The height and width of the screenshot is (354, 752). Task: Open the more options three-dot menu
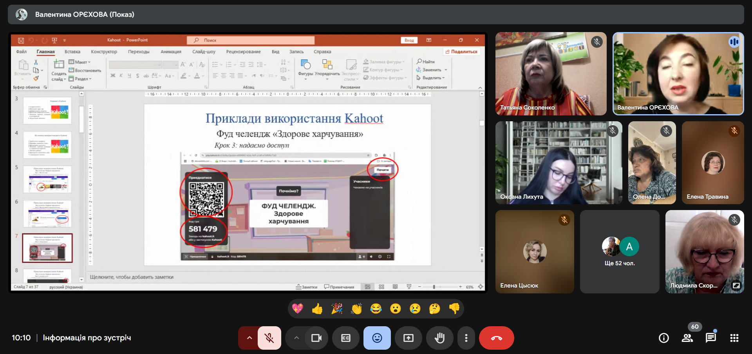466,338
